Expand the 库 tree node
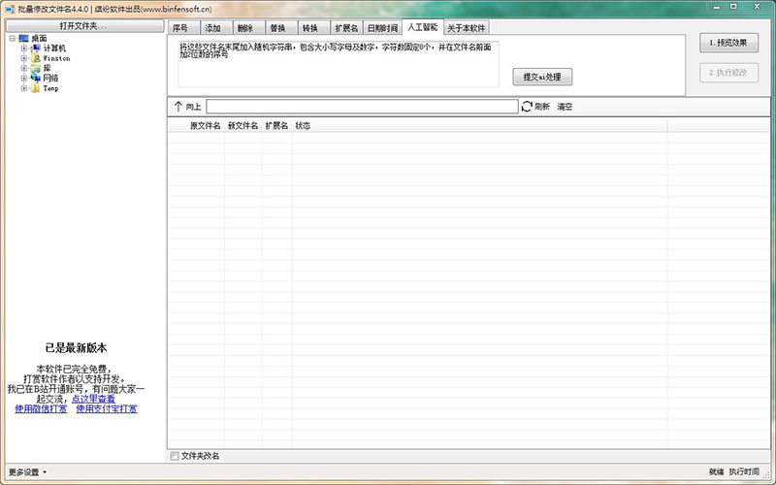The image size is (776, 485). tap(23, 68)
